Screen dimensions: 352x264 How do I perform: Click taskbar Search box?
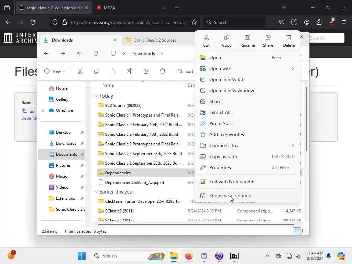coord(129,256)
